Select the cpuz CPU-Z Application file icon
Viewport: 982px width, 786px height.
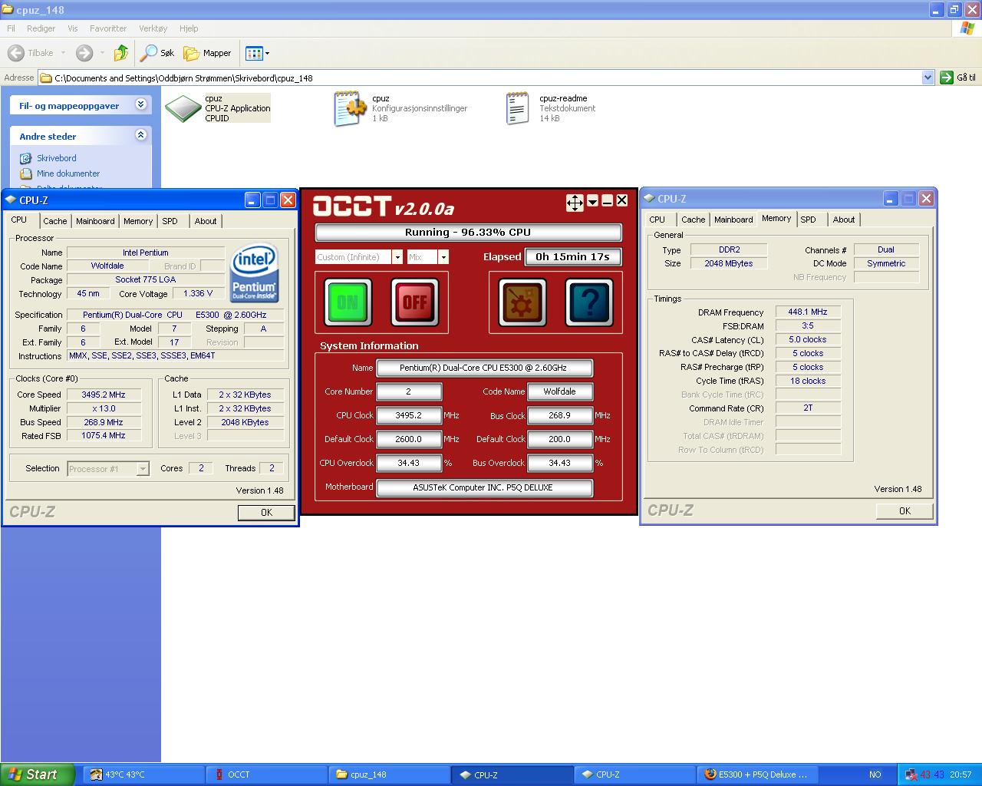(x=183, y=108)
